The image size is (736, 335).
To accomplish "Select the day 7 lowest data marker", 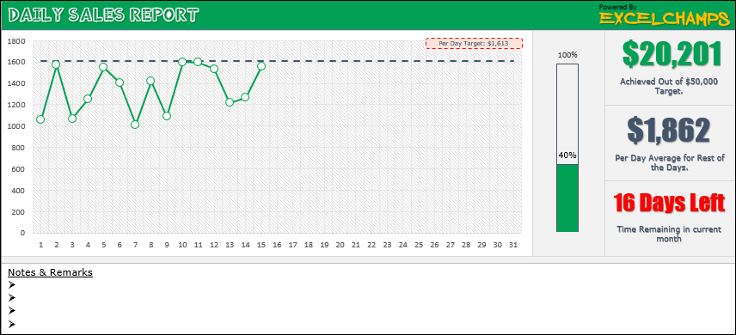I will tap(135, 125).
